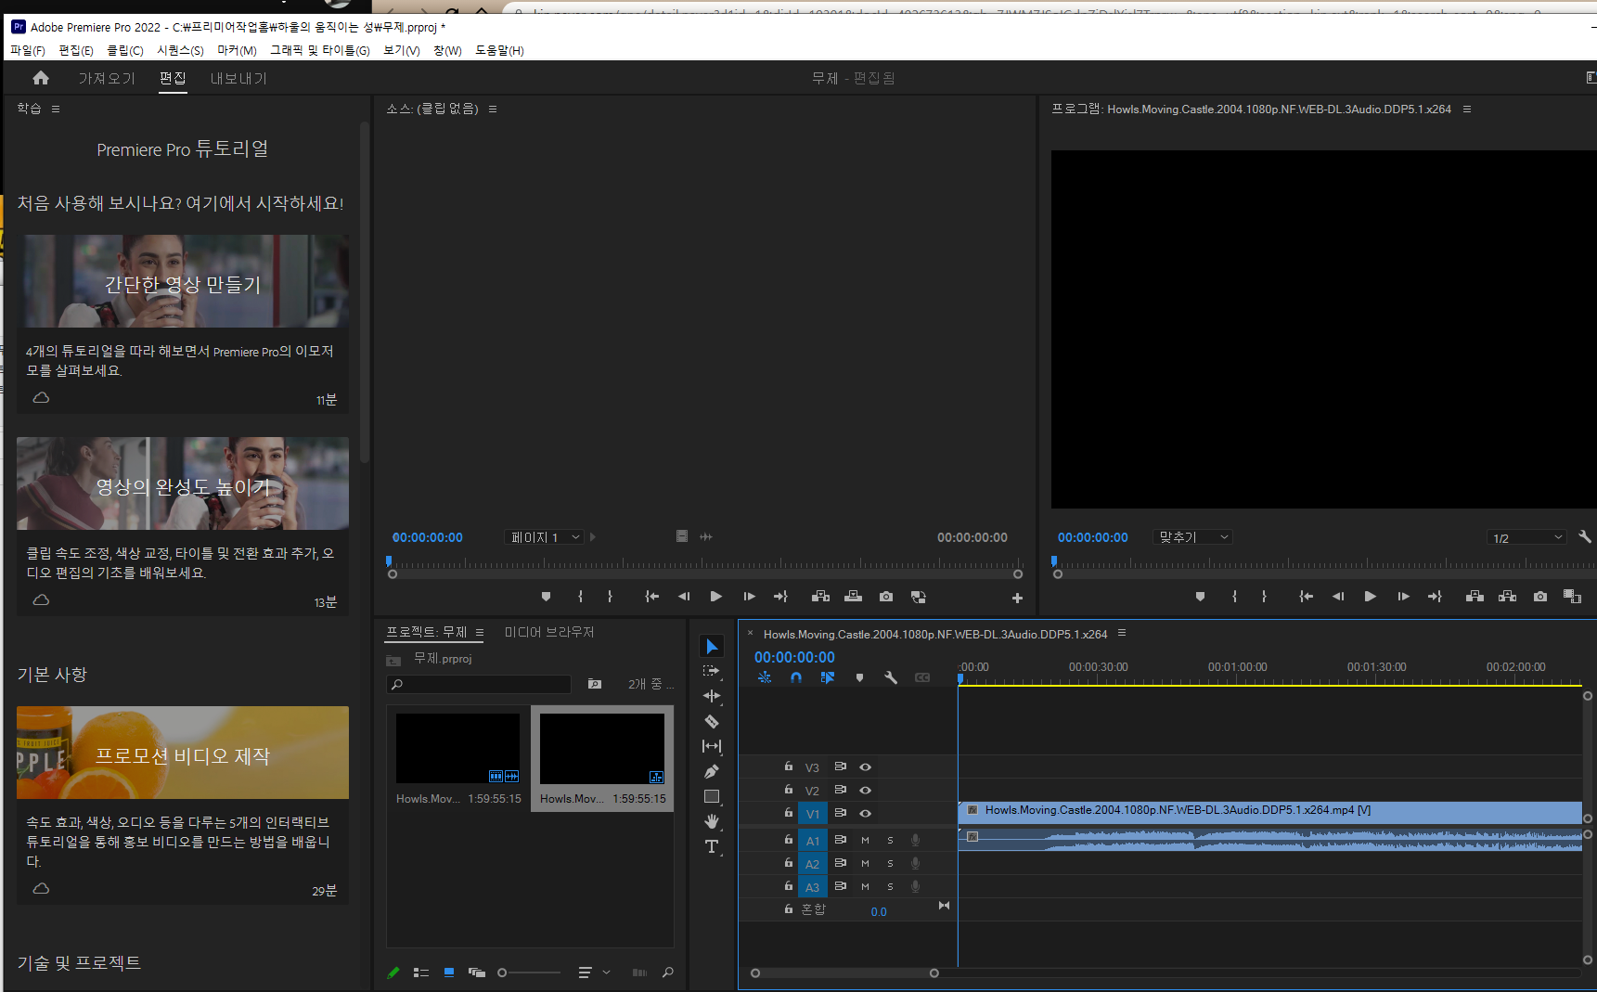Add marker in timeline toolbar

(x=859, y=677)
